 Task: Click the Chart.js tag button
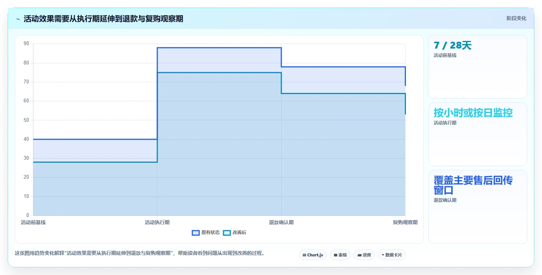(313, 255)
